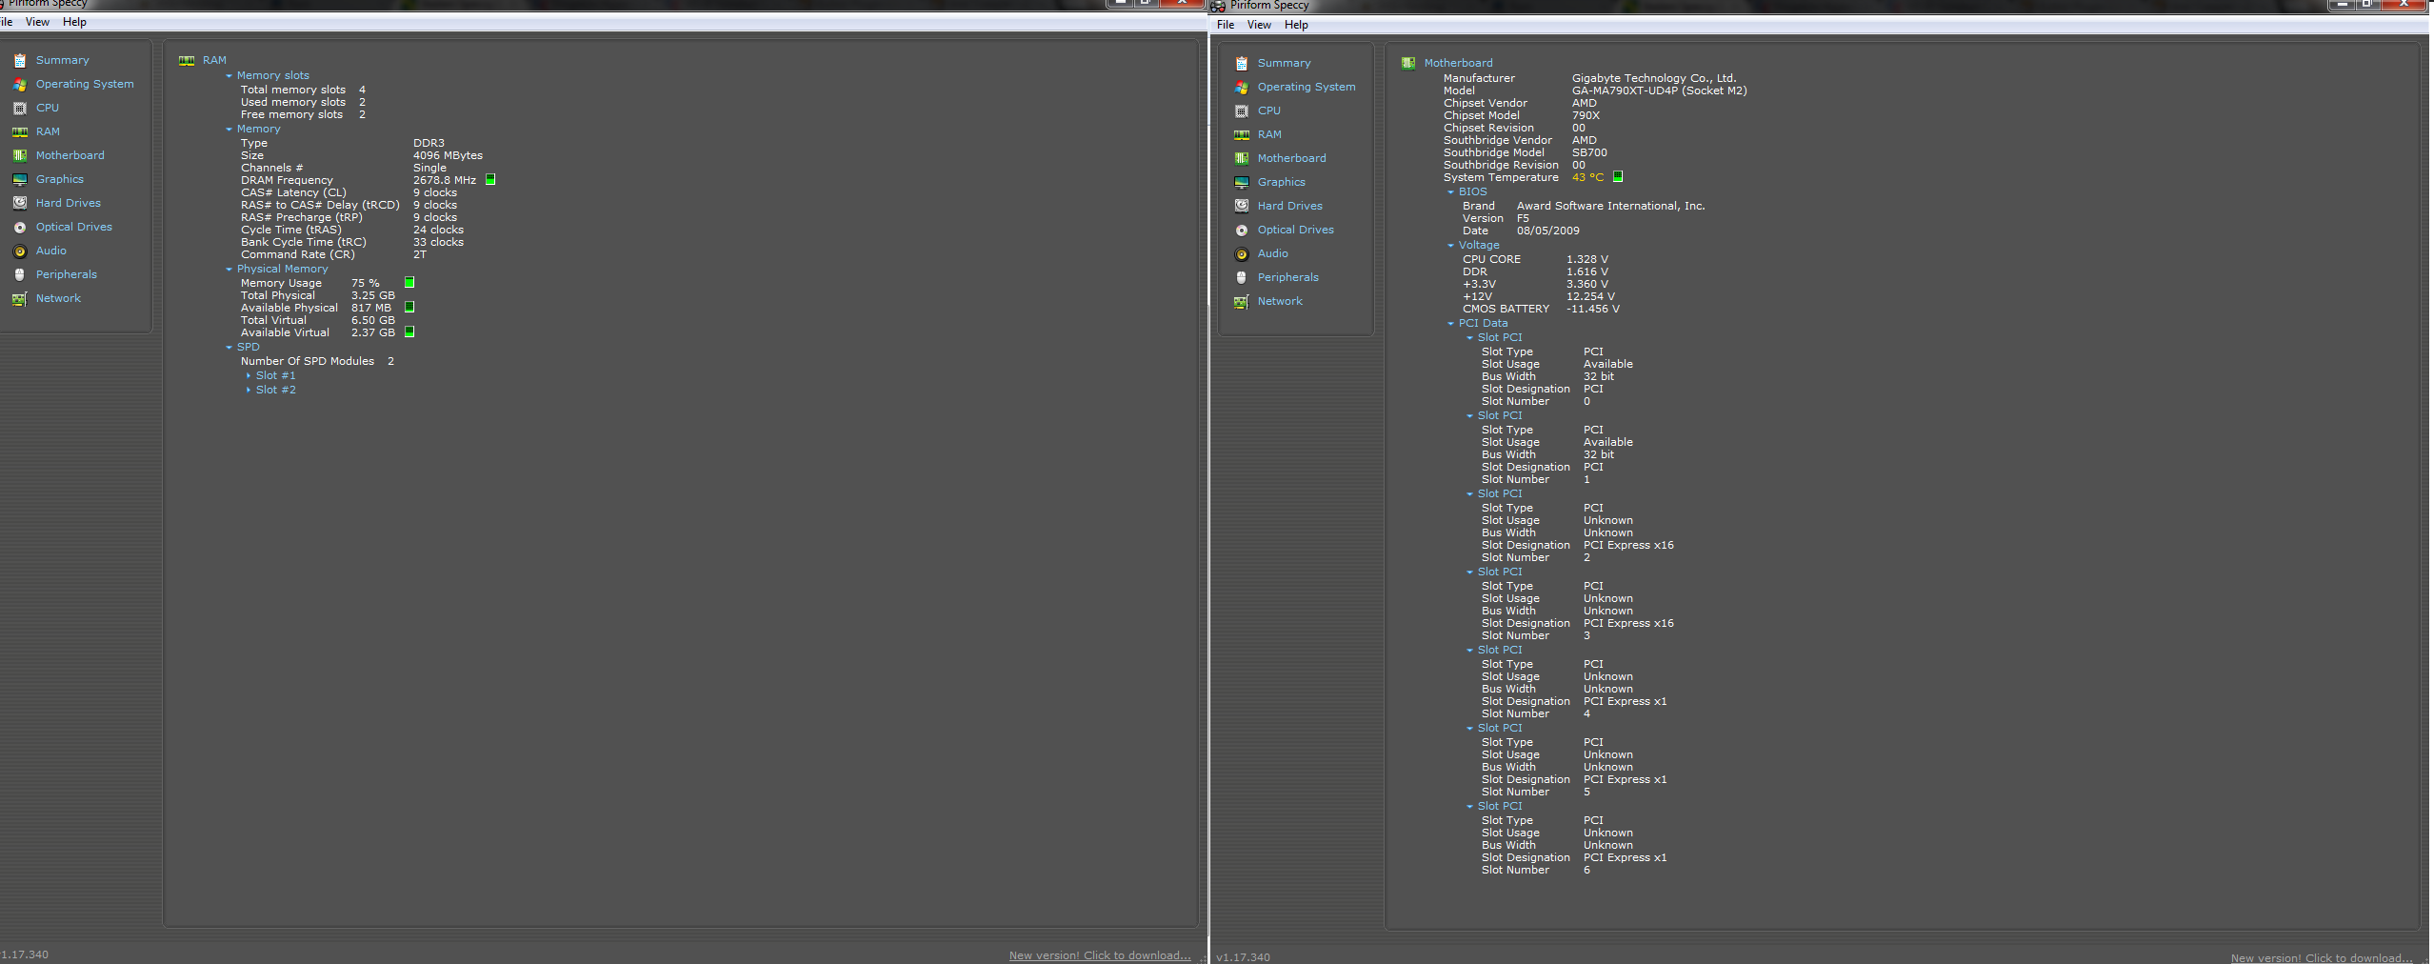
Task: Open Help menu in right Speccy window
Action: point(1296,25)
